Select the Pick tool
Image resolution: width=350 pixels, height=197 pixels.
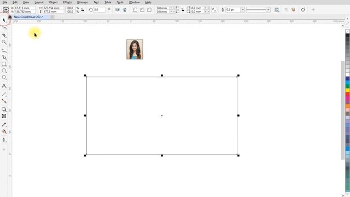(4, 20)
